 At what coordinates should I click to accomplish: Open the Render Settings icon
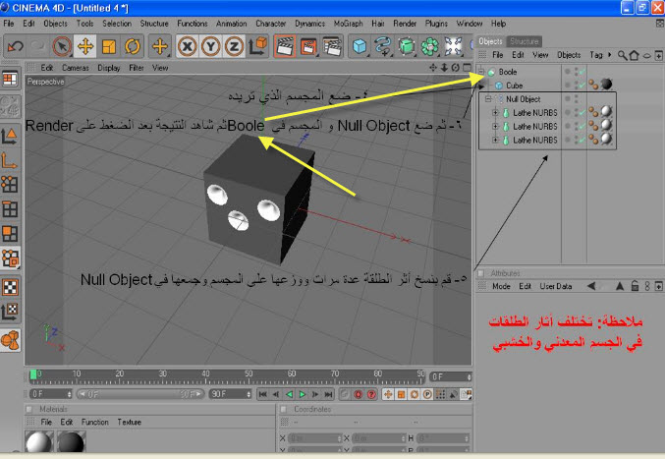point(332,46)
